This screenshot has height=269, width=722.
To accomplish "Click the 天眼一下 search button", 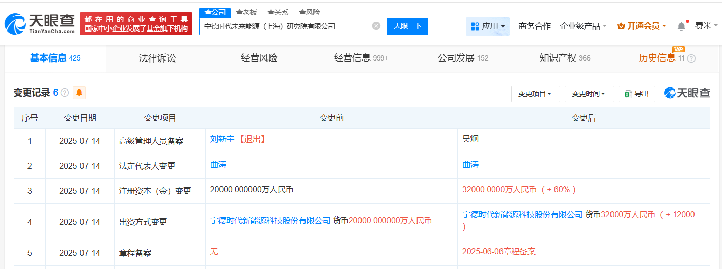I will [407, 26].
